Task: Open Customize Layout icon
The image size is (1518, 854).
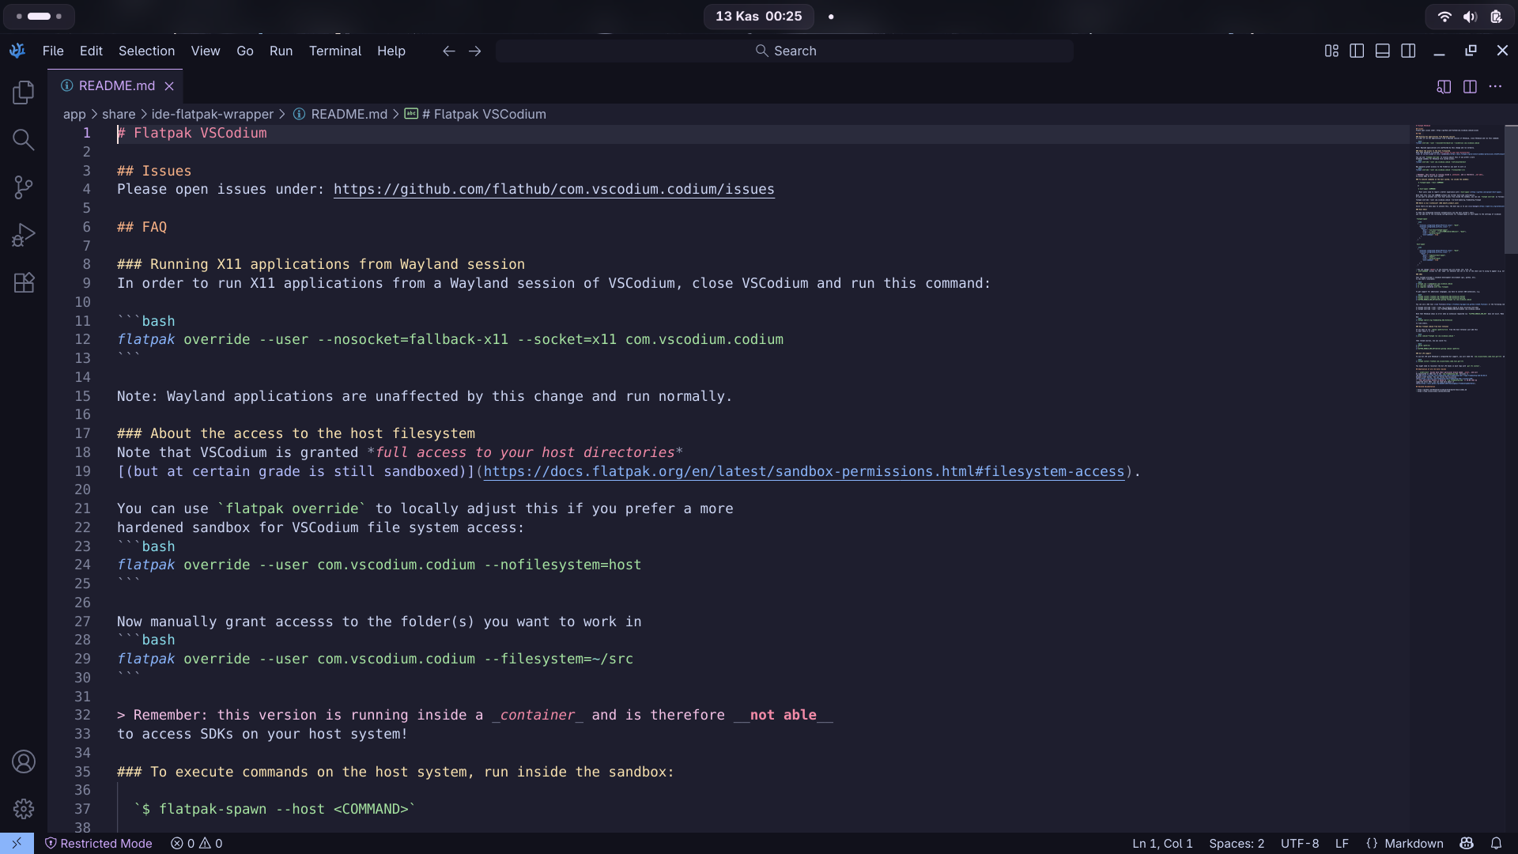Action: tap(1331, 51)
